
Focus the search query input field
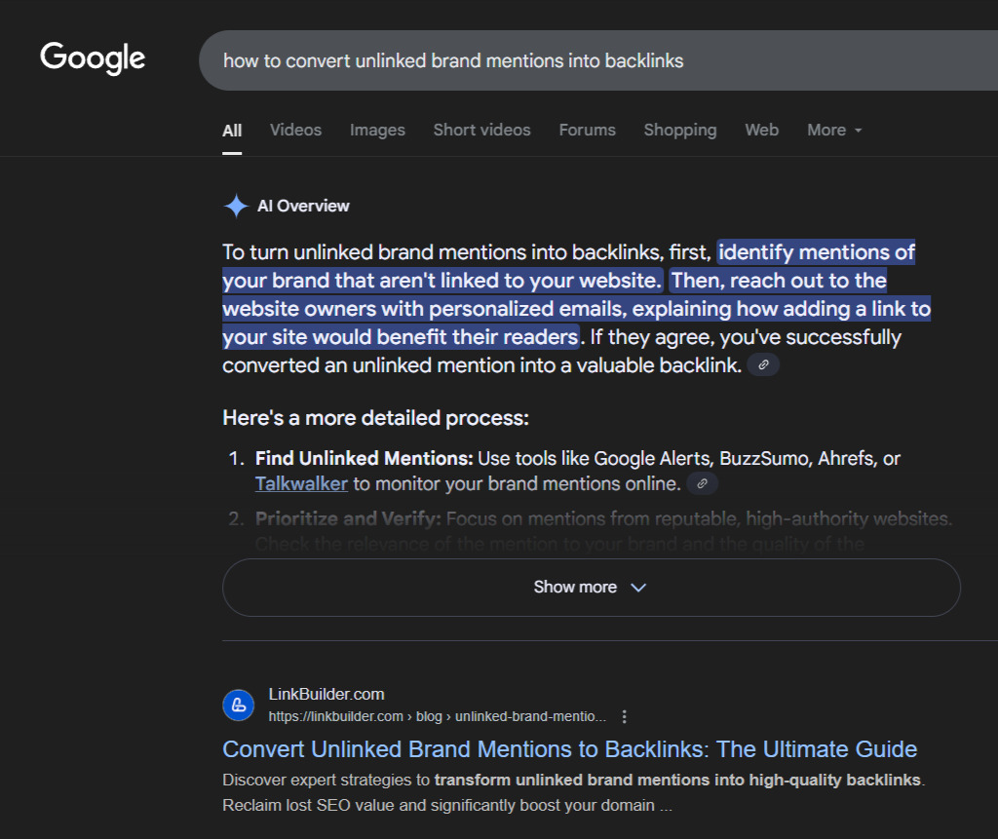click(598, 60)
